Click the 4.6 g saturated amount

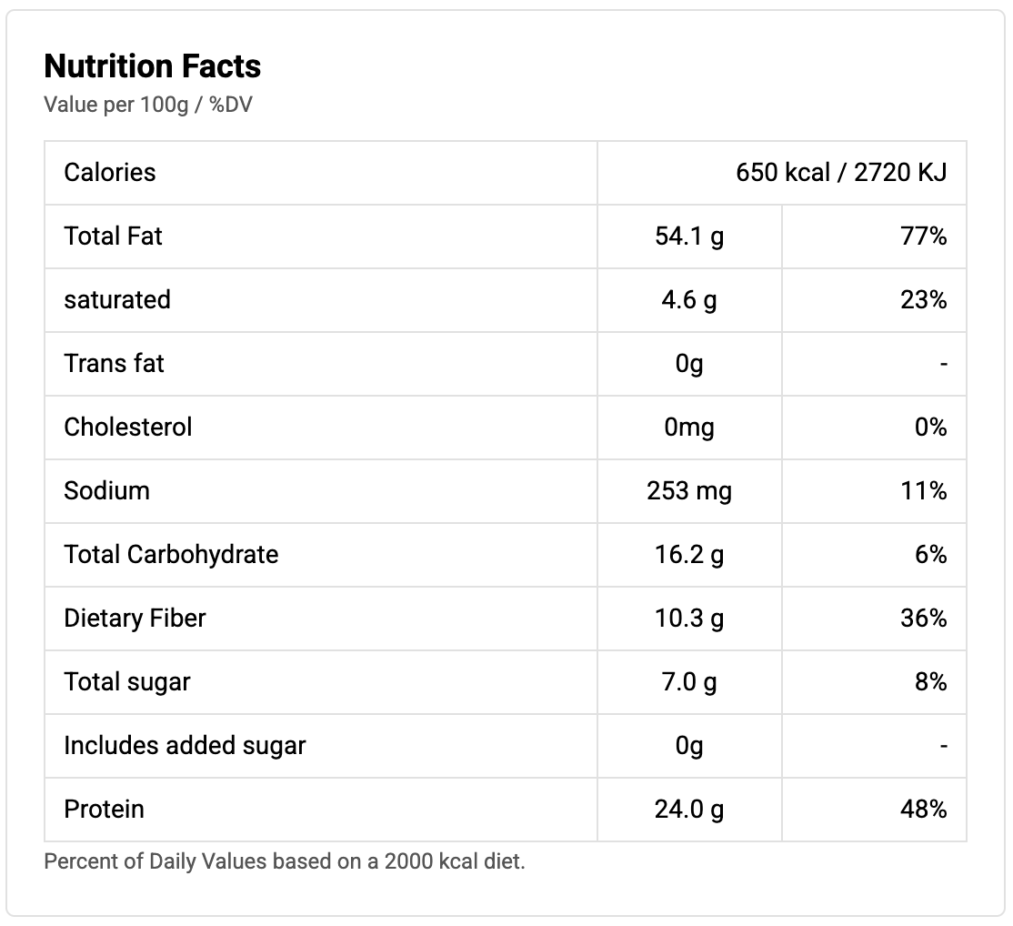click(x=689, y=300)
